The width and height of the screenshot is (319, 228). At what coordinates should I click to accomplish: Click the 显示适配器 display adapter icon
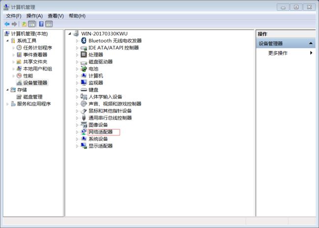(x=83, y=146)
